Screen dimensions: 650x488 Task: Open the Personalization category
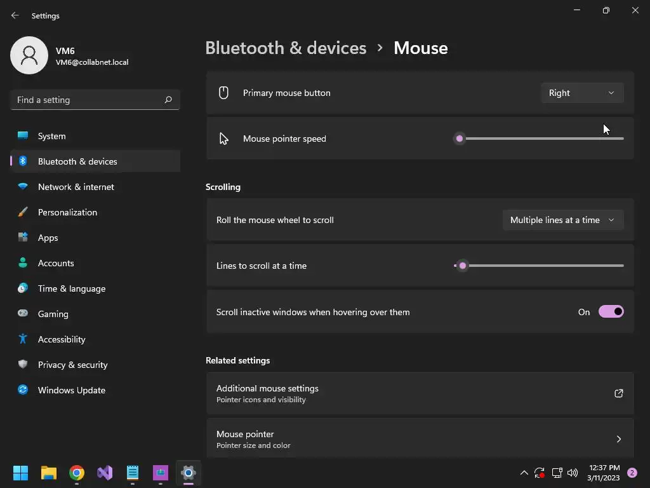click(x=95, y=212)
